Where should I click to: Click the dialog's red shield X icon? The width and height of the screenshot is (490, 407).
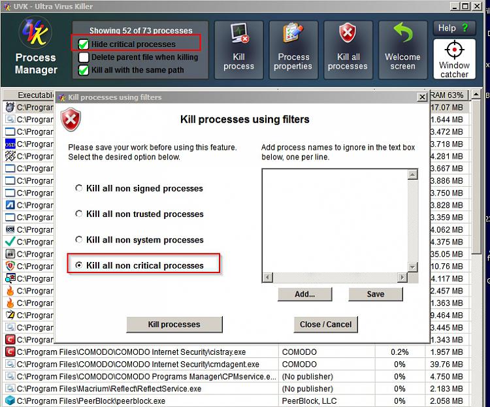coord(71,120)
